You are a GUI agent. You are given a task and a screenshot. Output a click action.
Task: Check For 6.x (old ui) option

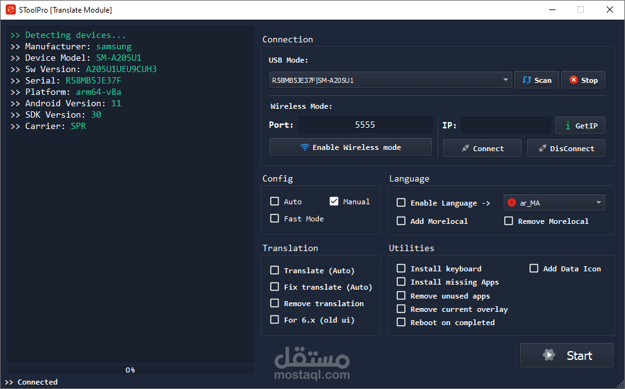(x=275, y=319)
